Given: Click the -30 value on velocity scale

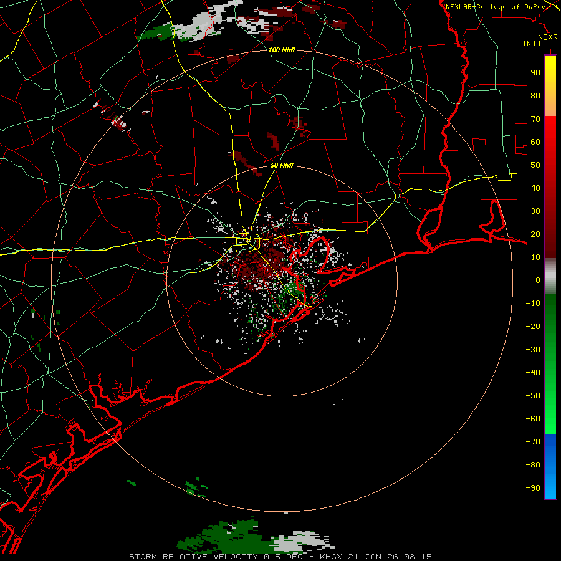Looking at the screenshot, I should coord(533,350).
